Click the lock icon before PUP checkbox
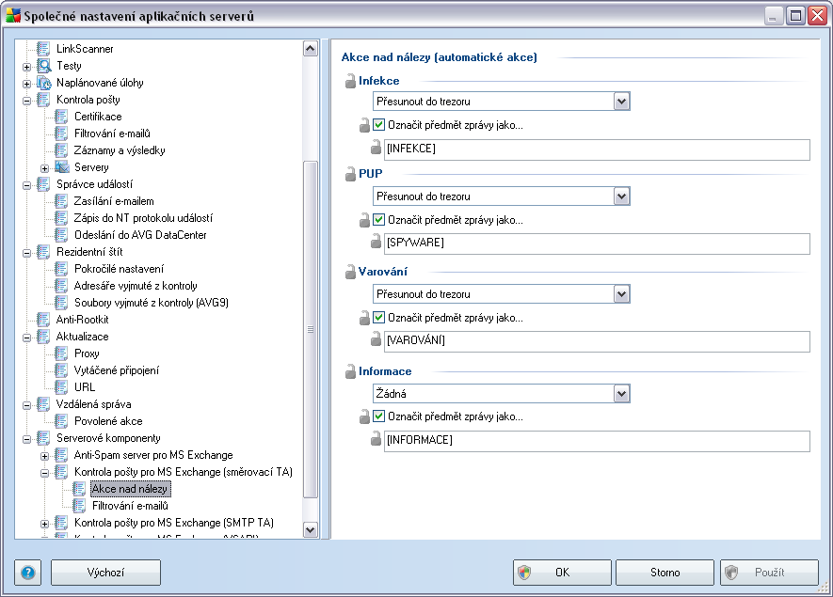This screenshot has height=597, width=833. point(364,220)
